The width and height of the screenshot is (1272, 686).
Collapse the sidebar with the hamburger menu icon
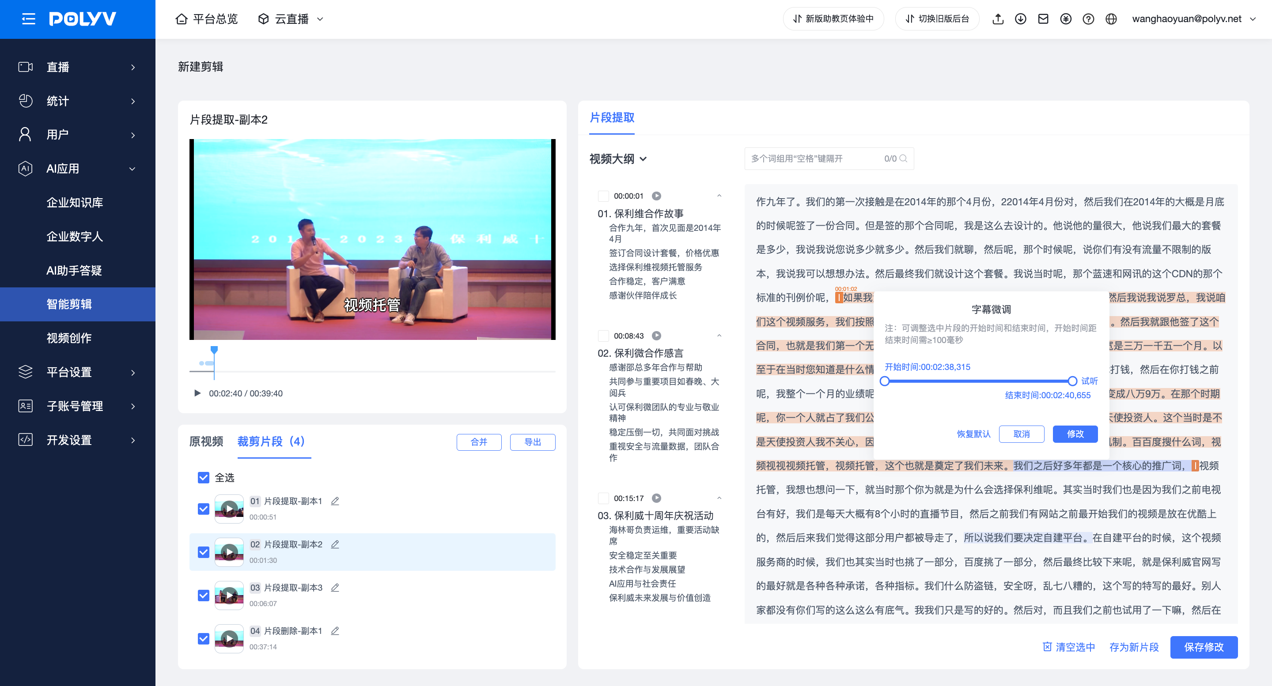29,19
